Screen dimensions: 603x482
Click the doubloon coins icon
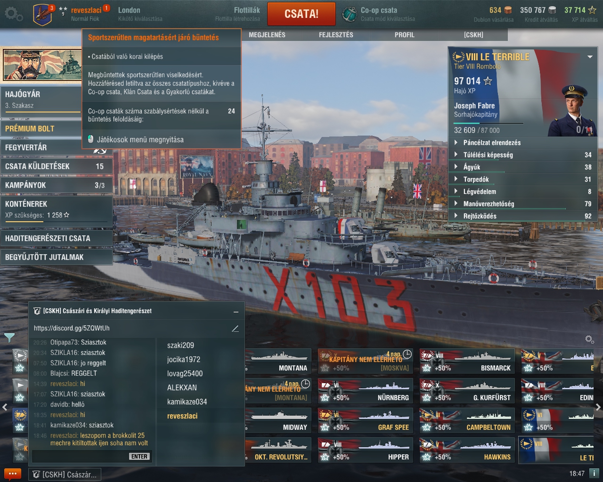click(508, 10)
